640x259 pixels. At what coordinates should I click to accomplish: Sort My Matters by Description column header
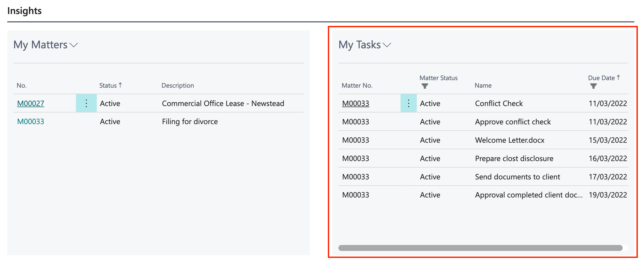pos(178,86)
